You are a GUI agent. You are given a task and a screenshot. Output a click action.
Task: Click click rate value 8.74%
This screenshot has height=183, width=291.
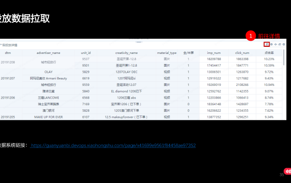(x=269, y=98)
